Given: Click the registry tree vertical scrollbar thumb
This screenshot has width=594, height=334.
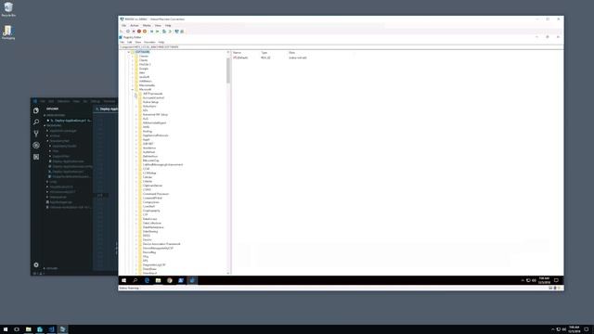Looking at the screenshot, I should pos(228,71).
